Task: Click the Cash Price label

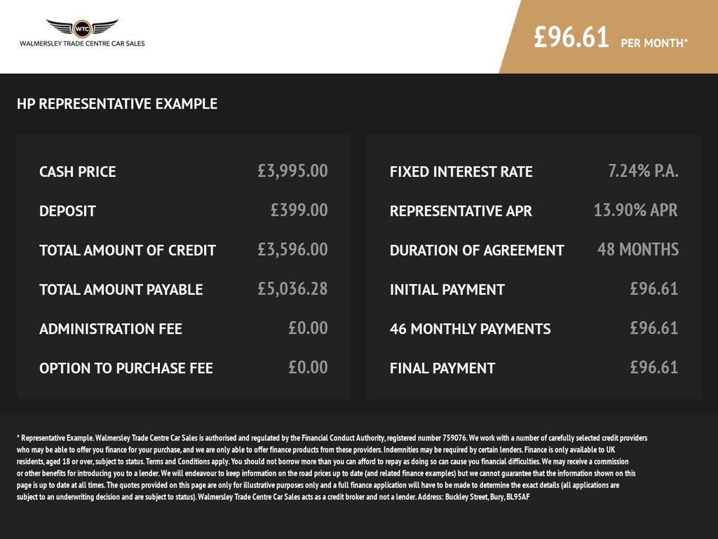Action: pos(78,171)
